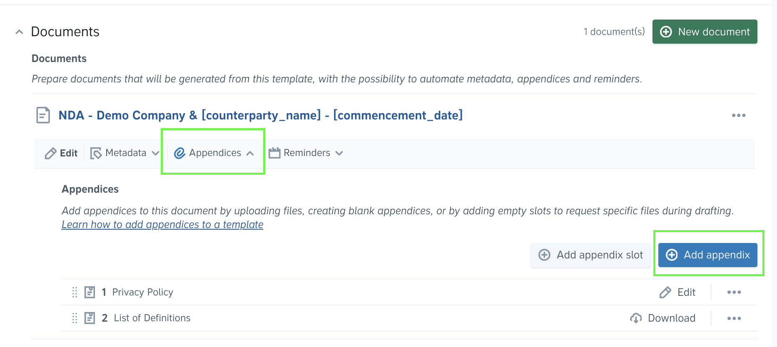Select the List of Definitions name

click(152, 318)
